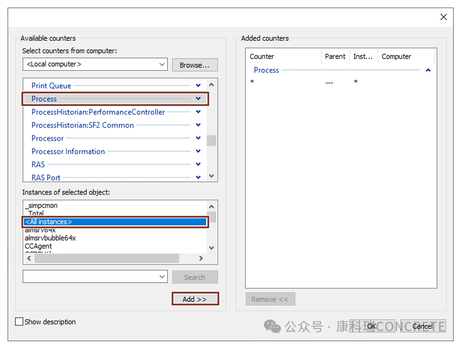Toggle the Show description checkbox
This screenshot has width=460, height=345.
[x=19, y=322]
